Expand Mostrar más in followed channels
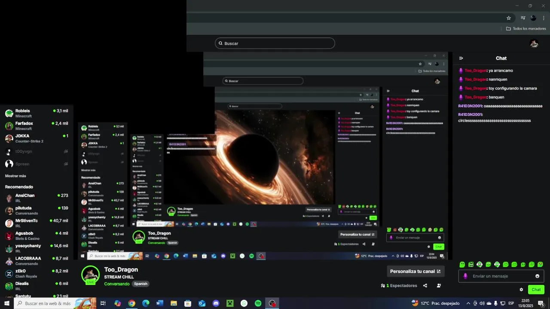This screenshot has width=550, height=309. click(x=15, y=176)
